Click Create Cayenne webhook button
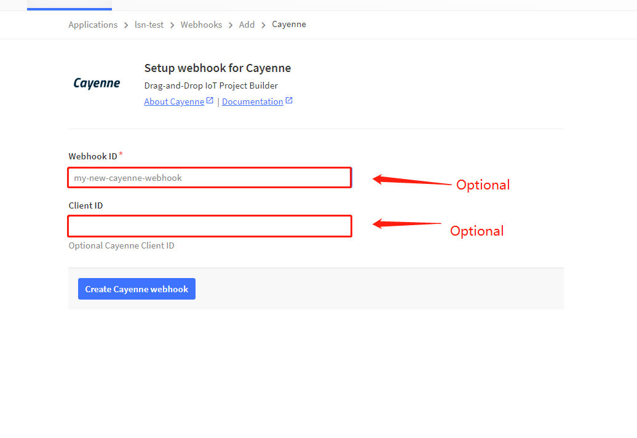The width and height of the screenshot is (637, 438). click(136, 289)
